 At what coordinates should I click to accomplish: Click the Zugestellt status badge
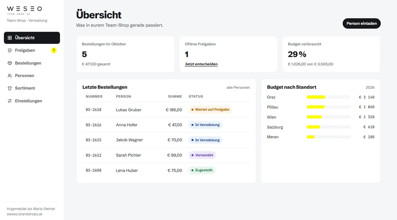click(x=202, y=170)
